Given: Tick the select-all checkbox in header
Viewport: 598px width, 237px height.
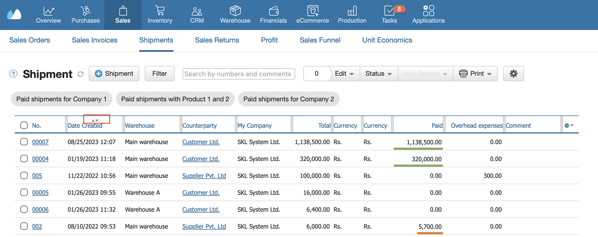Looking at the screenshot, I should coord(24,125).
